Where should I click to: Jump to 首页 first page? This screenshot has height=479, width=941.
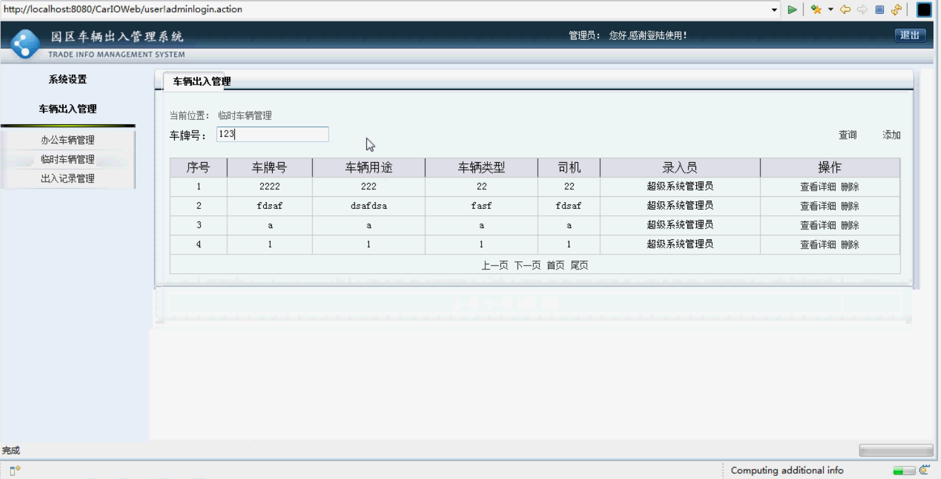coord(556,266)
